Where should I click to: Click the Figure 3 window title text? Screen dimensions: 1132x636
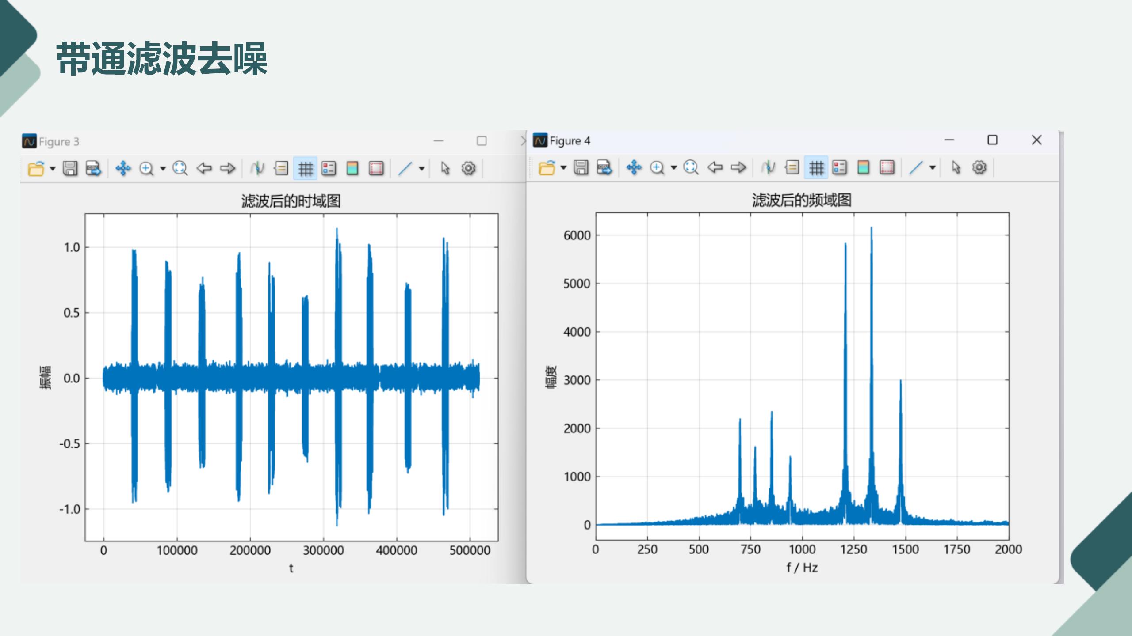coord(59,142)
